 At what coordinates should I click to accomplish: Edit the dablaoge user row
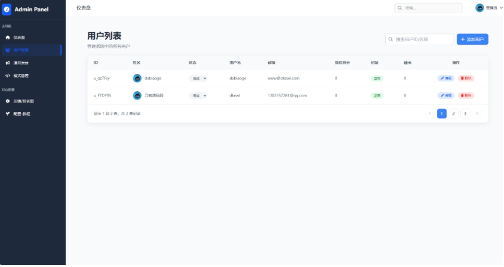click(x=446, y=78)
